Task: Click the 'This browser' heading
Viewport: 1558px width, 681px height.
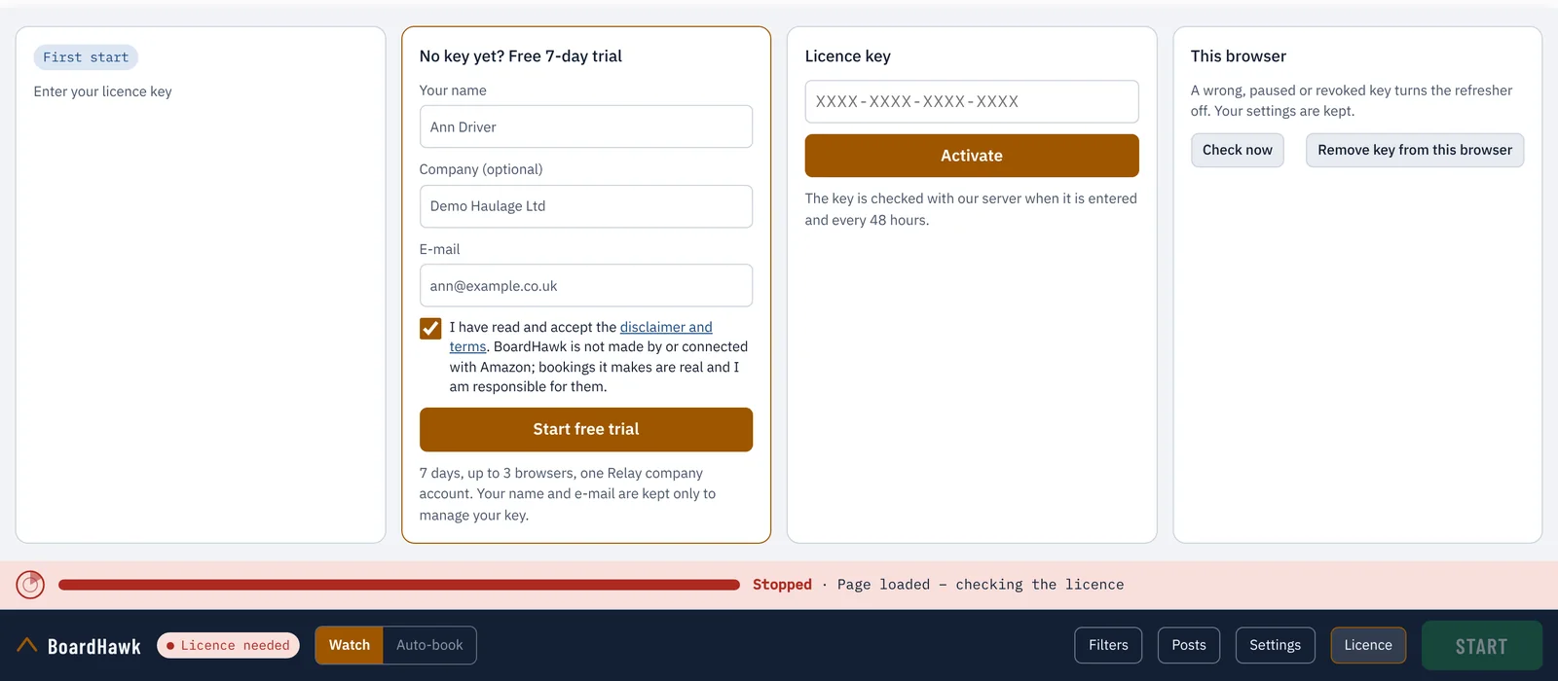Action: [1239, 56]
